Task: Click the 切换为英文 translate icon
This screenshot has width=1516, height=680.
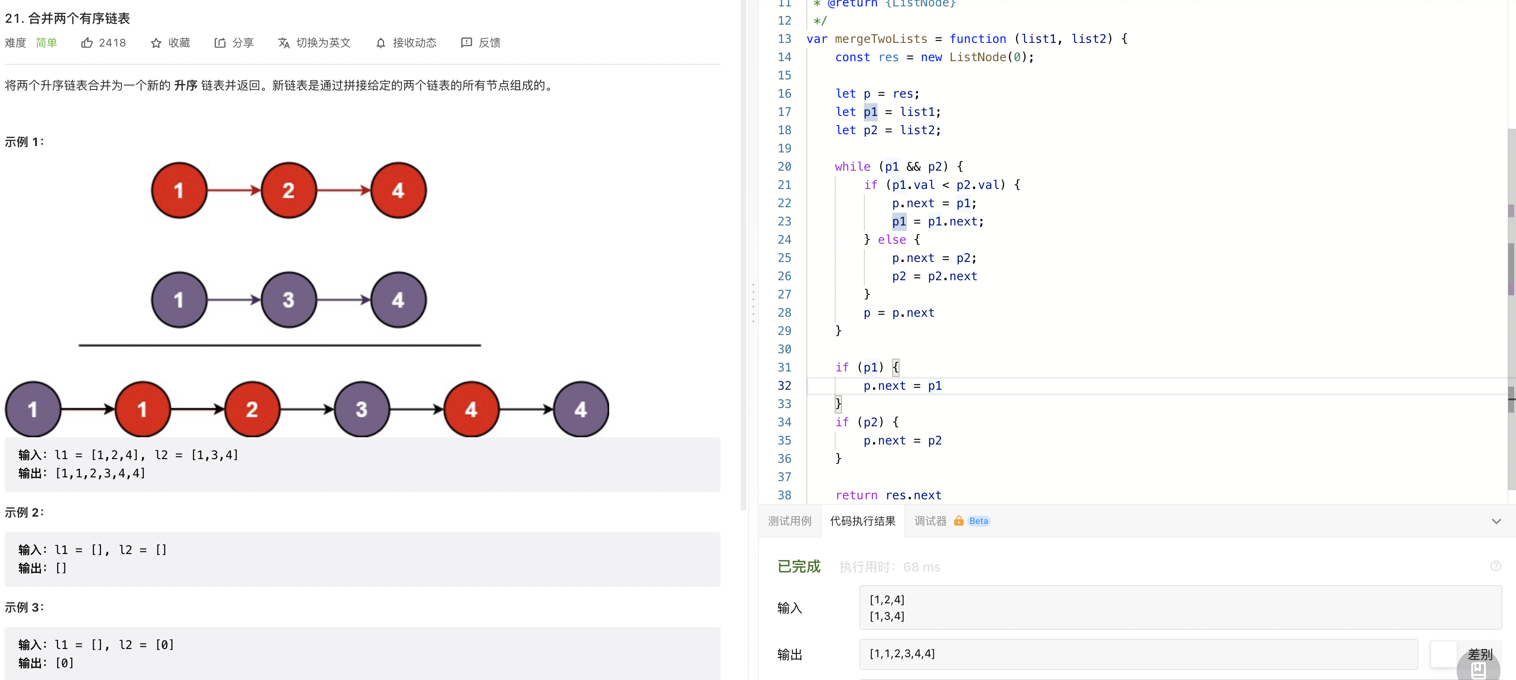Action: point(284,43)
